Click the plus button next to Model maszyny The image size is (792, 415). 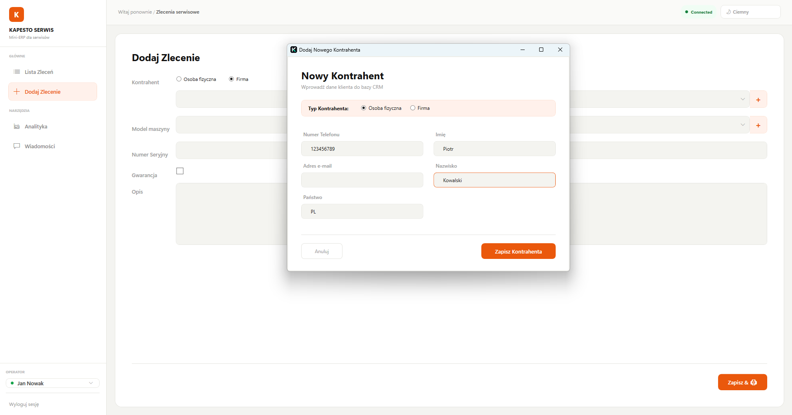coord(758,125)
